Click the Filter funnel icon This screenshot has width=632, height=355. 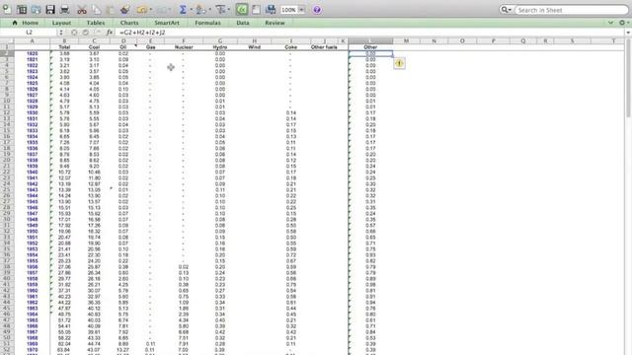220,9
